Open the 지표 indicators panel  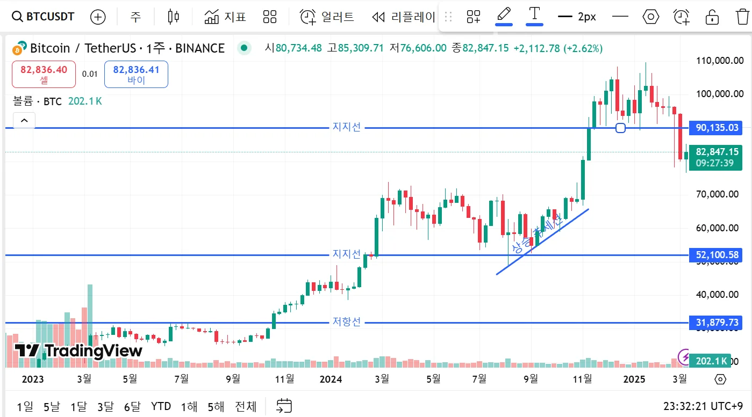point(225,17)
